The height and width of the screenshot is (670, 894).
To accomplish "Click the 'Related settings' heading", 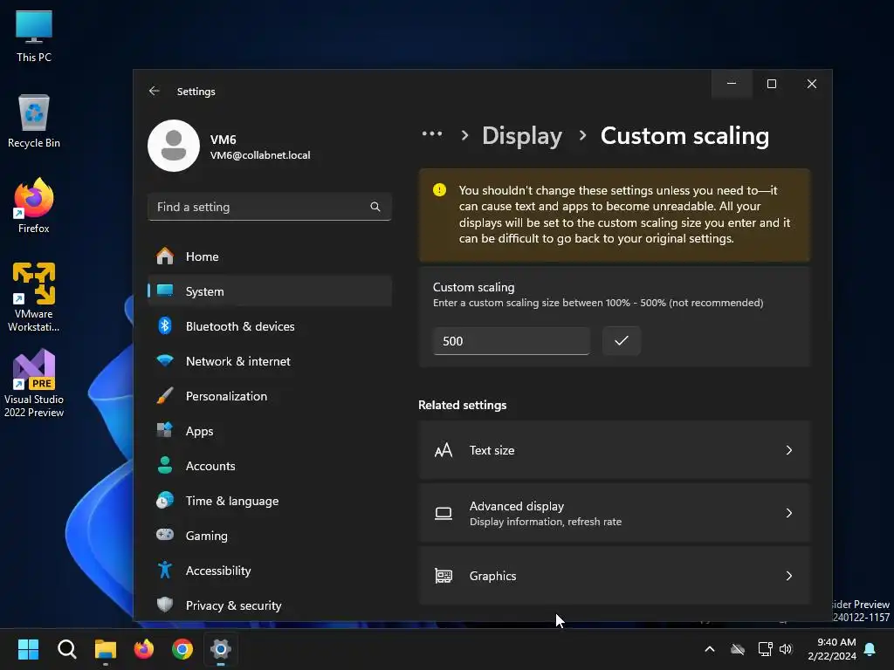I will (x=463, y=405).
